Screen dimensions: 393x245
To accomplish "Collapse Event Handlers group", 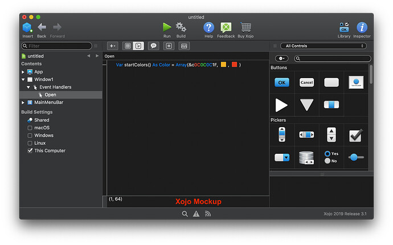I will 28,87.
